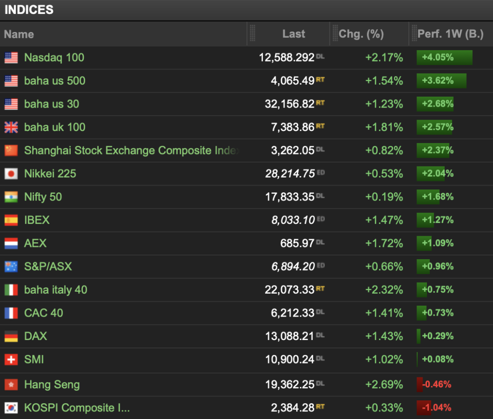Open the DAX index link

(x=35, y=336)
